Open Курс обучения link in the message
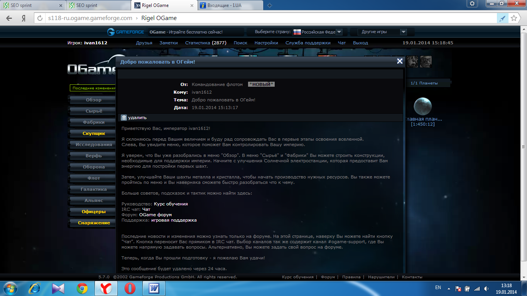The image size is (527, 296). 171,204
